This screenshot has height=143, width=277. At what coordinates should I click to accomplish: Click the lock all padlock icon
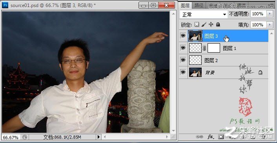click(218, 24)
